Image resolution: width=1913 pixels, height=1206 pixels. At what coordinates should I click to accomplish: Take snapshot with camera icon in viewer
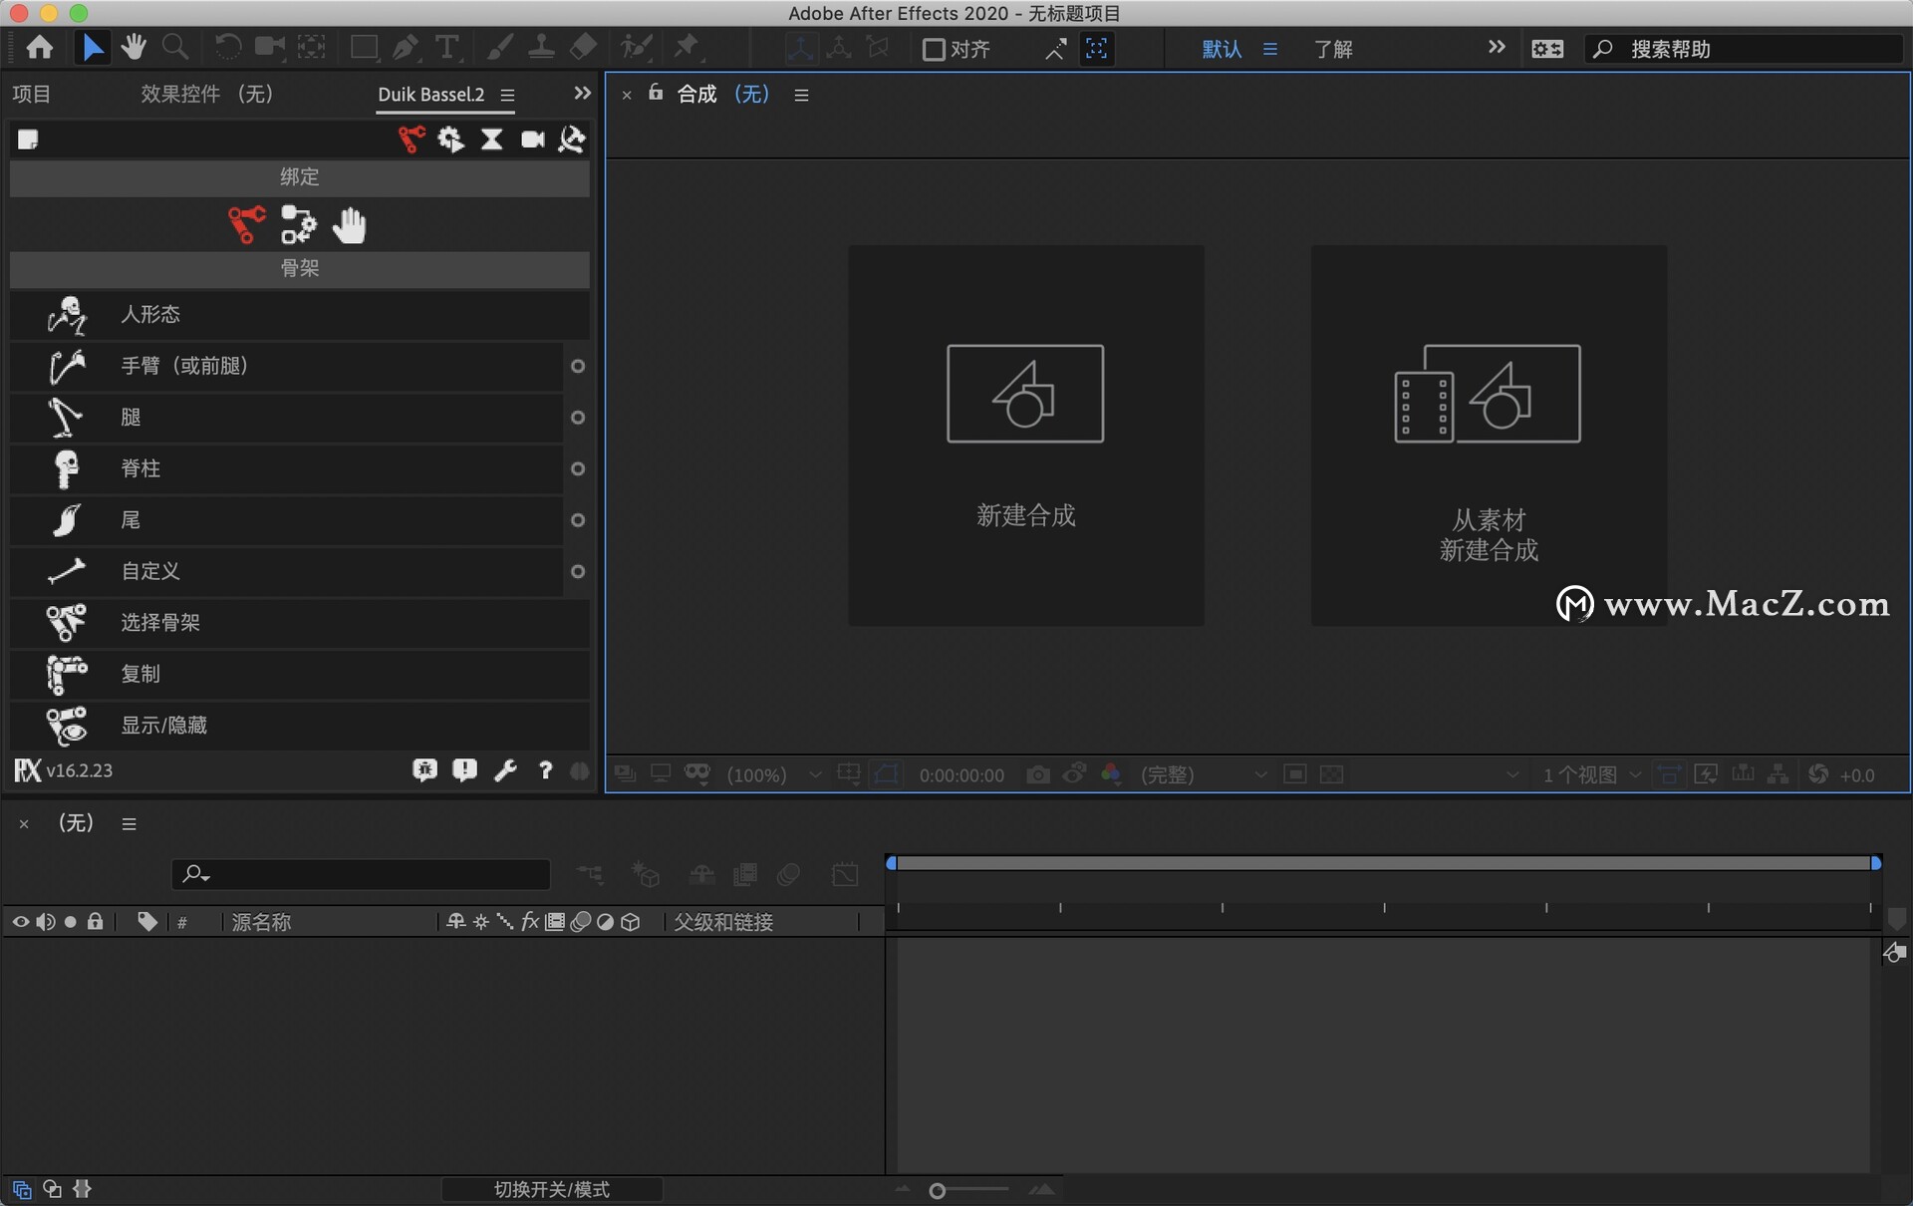(1038, 774)
